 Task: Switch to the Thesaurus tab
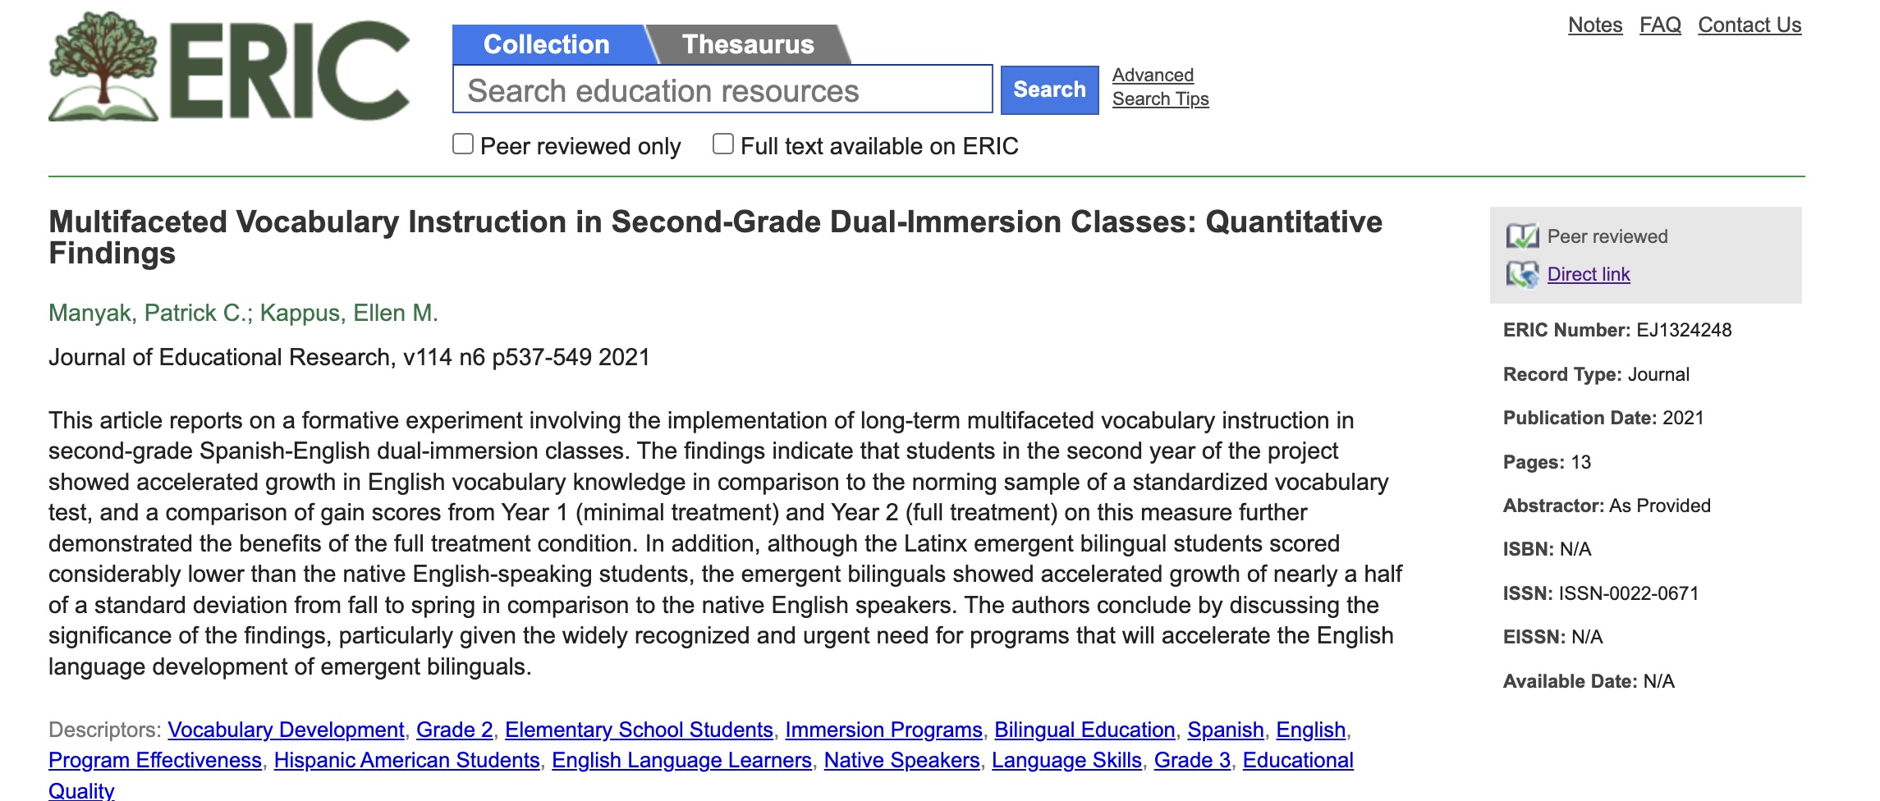click(x=747, y=44)
